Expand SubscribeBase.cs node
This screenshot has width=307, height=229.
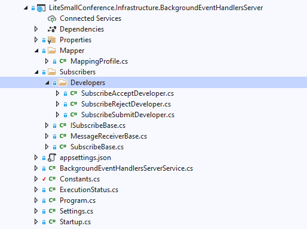coord(47,147)
